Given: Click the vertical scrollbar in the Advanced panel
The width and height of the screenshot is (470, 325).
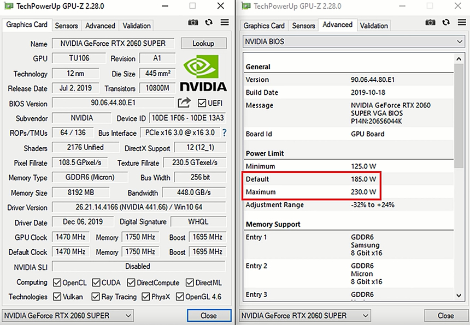Looking at the screenshot, I should click(x=459, y=109).
